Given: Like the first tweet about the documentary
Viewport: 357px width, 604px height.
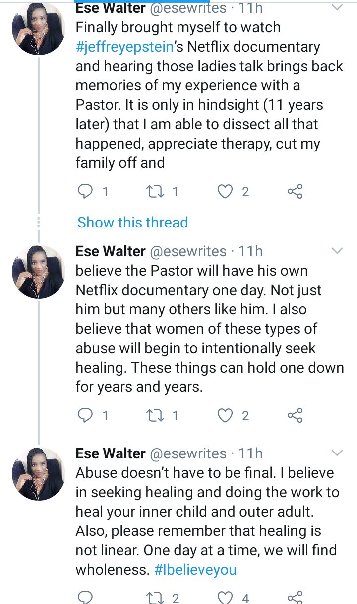Looking at the screenshot, I should pyautogui.click(x=227, y=192).
